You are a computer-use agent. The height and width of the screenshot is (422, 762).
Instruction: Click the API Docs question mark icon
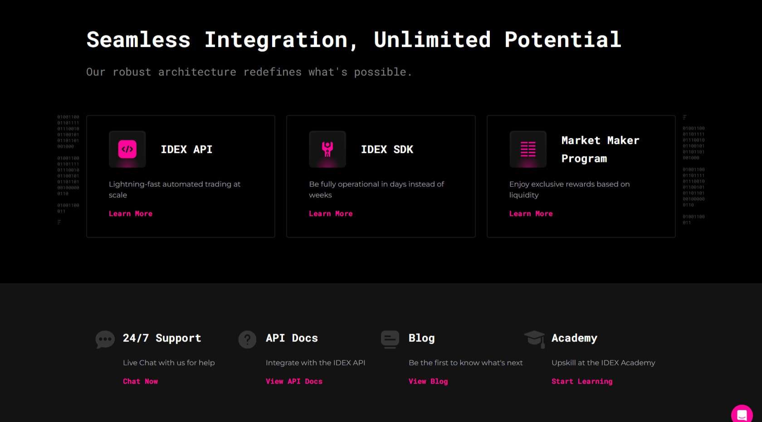248,339
